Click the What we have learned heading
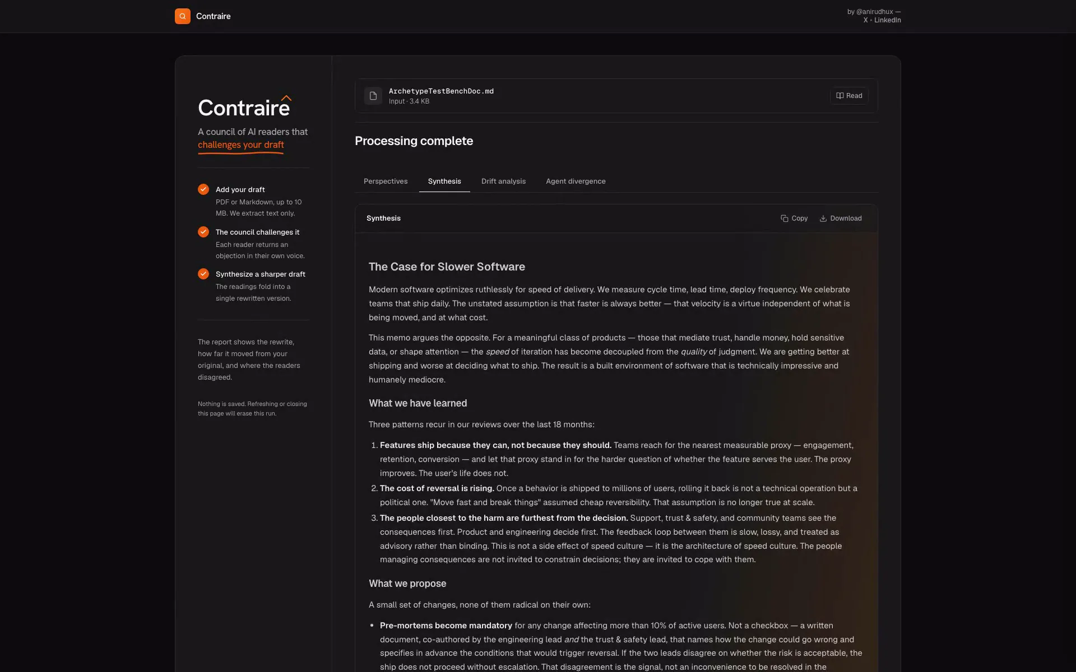Screen dimensions: 1076x672 418,403
